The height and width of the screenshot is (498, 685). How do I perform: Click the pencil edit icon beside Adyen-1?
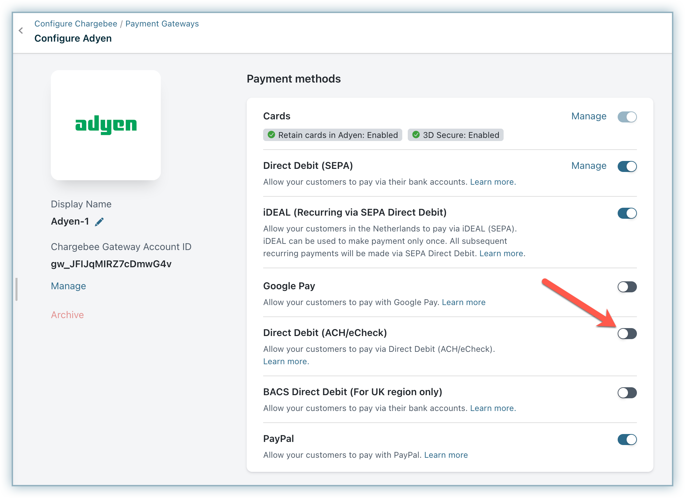pos(99,222)
